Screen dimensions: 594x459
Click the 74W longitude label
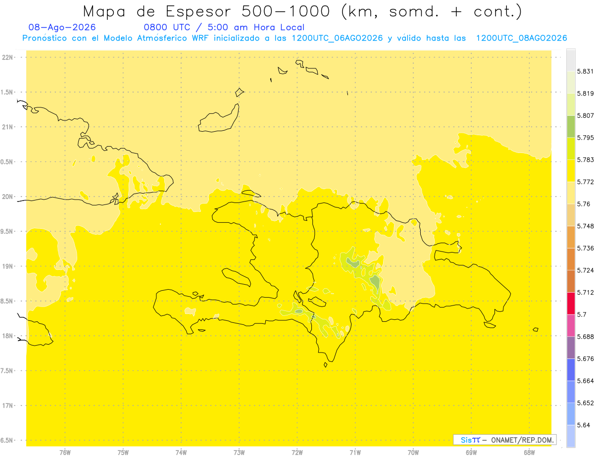181,453
